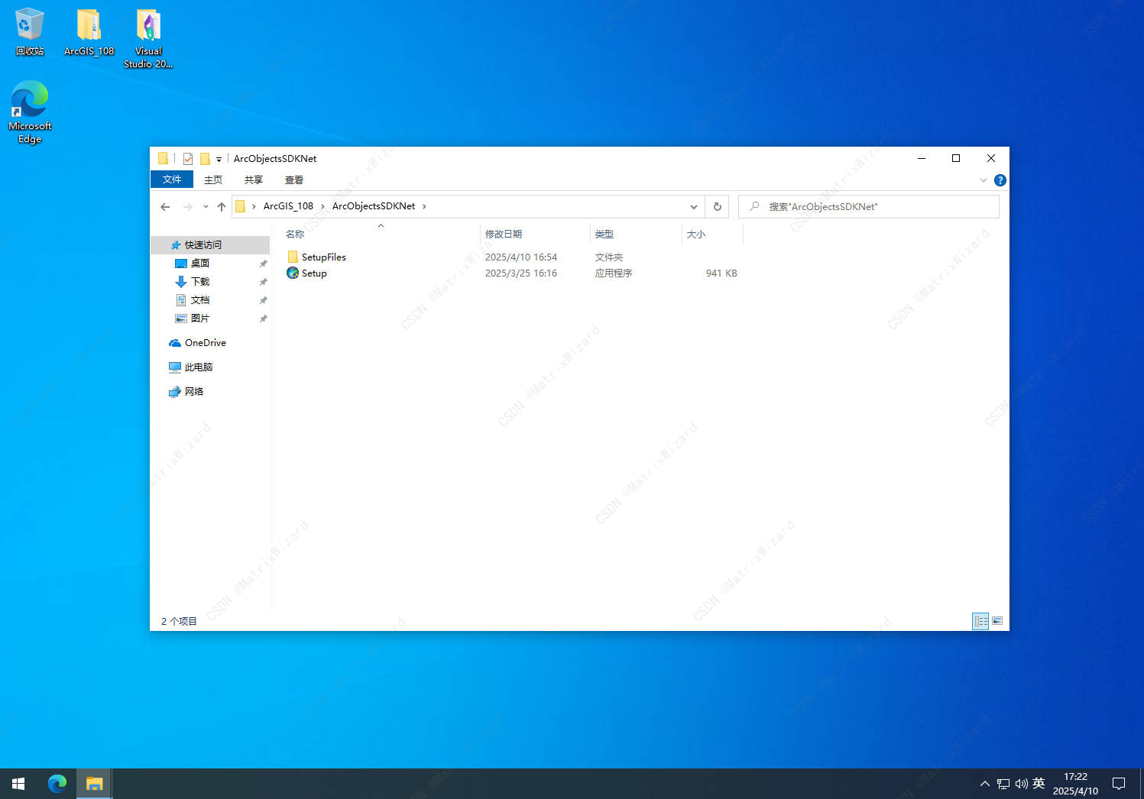The image size is (1144, 799).
Task: Go up one folder level
Action: [x=222, y=206]
